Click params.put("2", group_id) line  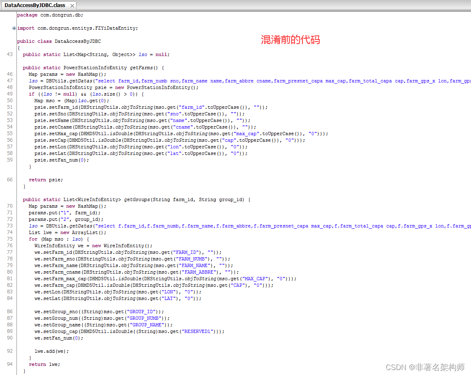(66, 220)
